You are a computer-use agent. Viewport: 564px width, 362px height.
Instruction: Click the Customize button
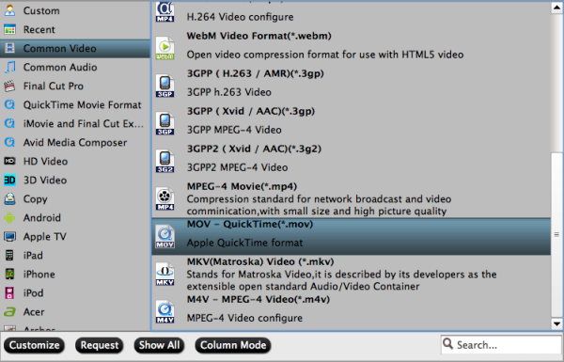(34, 345)
